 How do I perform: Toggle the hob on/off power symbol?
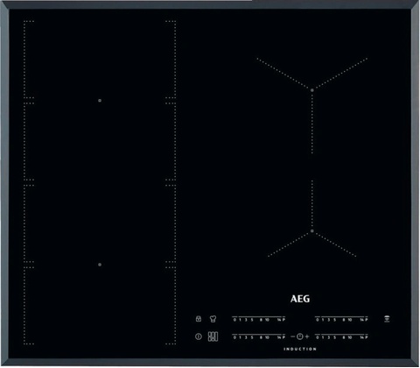pos(199,336)
